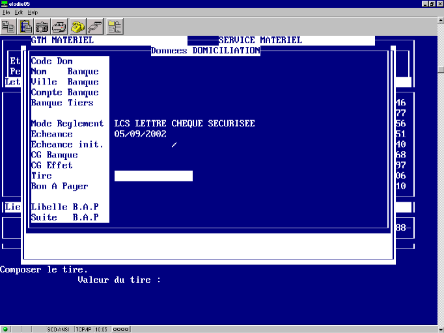Click the vertical scrollbar up arrow
Screen dimensions: 444x333
441,20
